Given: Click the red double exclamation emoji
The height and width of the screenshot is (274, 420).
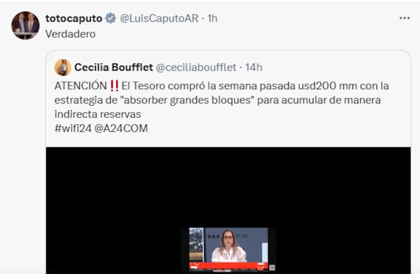Looking at the screenshot, I should pos(114,86).
